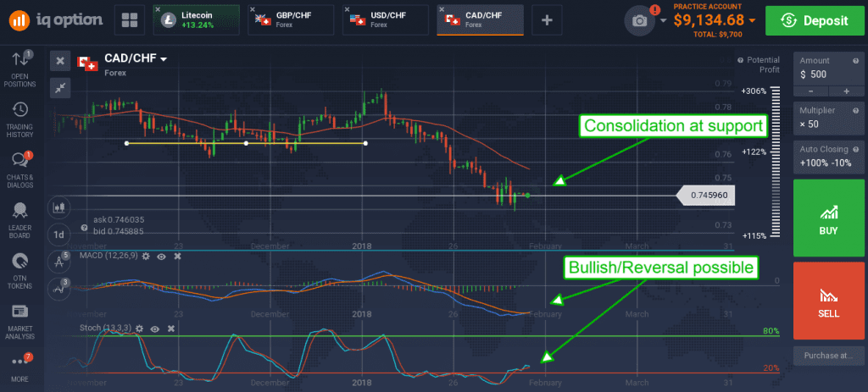Close the USD/CHF tab

pyautogui.click(x=347, y=10)
